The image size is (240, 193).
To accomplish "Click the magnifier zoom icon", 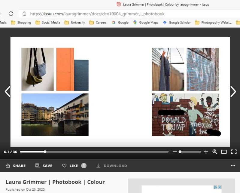I will pos(215,152).
